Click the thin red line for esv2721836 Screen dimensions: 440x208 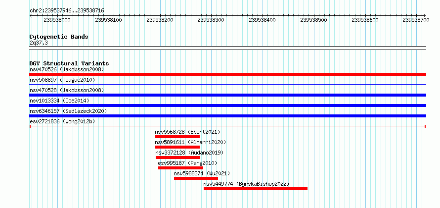pos(227,126)
